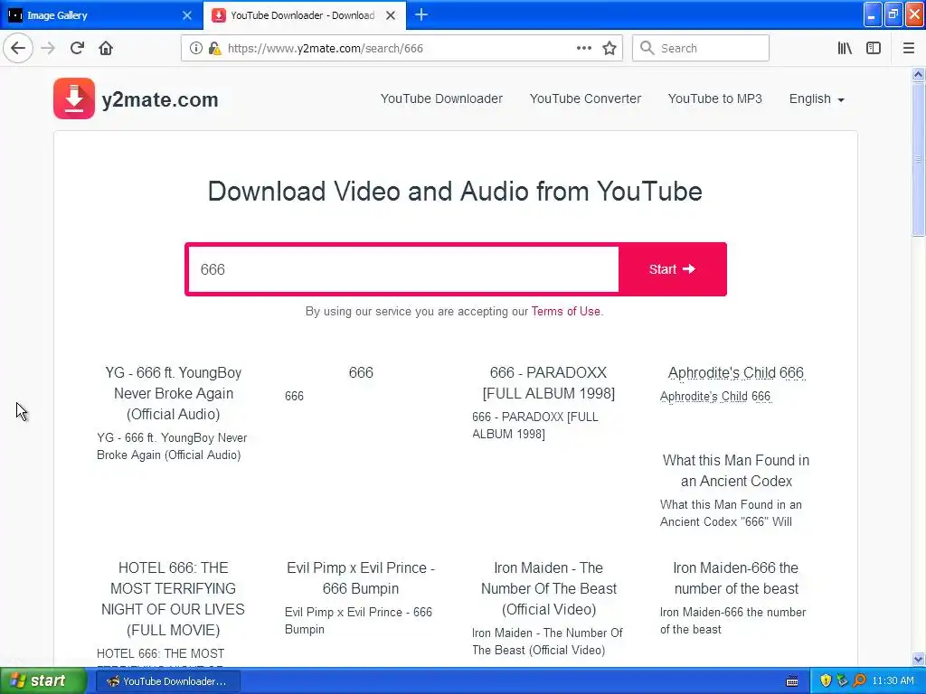Click the vertical scrollbar thumb
The image size is (926, 694).
(x=918, y=159)
